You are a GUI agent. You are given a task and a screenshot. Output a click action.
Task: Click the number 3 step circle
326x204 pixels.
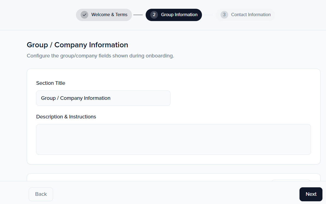(x=224, y=15)
